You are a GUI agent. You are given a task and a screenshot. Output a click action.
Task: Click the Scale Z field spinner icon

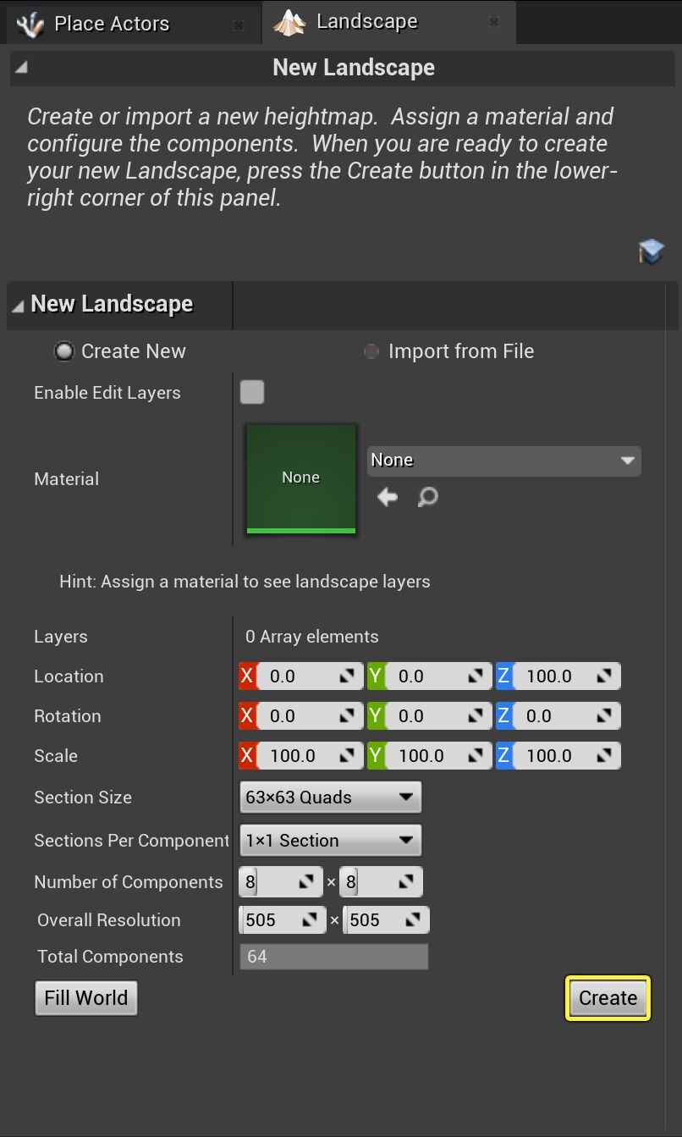pos(604,756)
